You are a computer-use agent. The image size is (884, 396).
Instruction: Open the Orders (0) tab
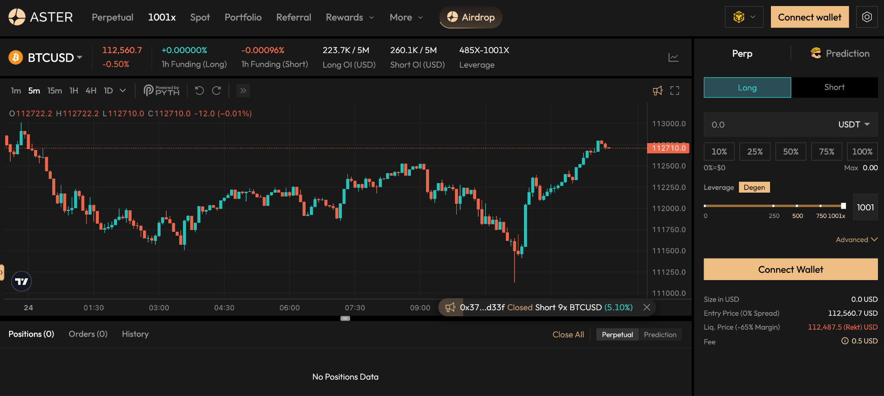pos(88,334)
